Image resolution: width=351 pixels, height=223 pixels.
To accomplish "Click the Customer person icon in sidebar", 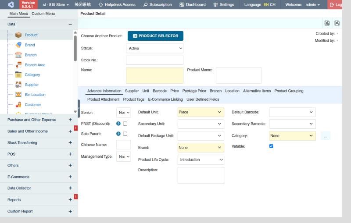I will pyautogui.click(x=18, y=104).
